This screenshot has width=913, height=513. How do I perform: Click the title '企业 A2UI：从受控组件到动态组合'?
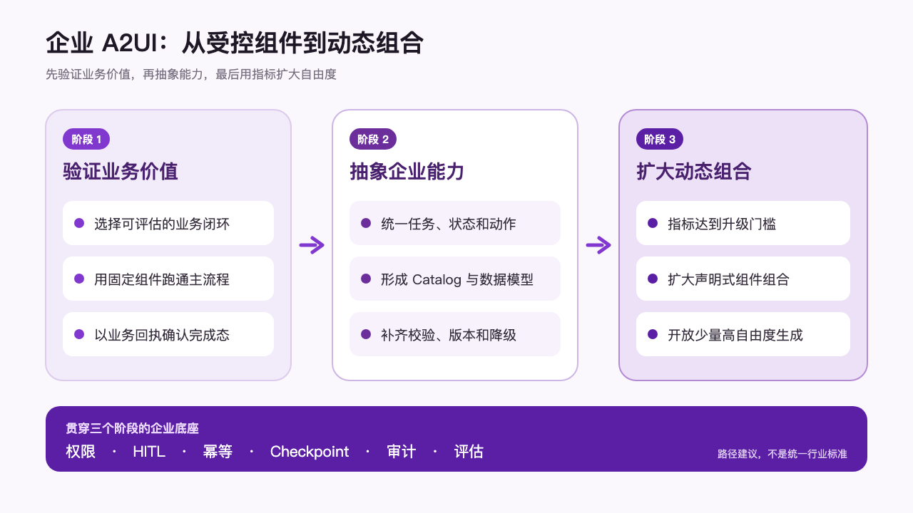pos(235,43)
